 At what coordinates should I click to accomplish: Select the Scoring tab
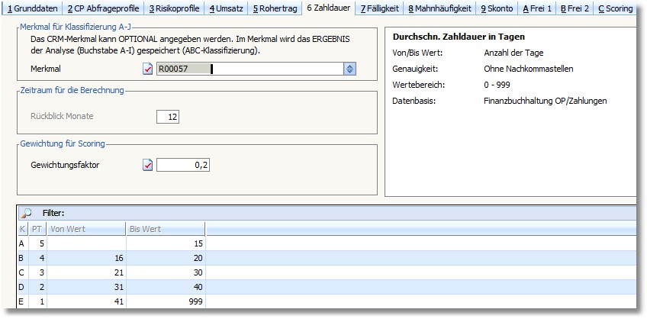pos(615,8)
